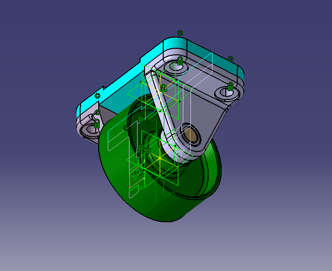Screen dimensions: 332x271
Task: Pick the coincidence circle on the cyan plate's left edge
Action: tap(97, 96)
